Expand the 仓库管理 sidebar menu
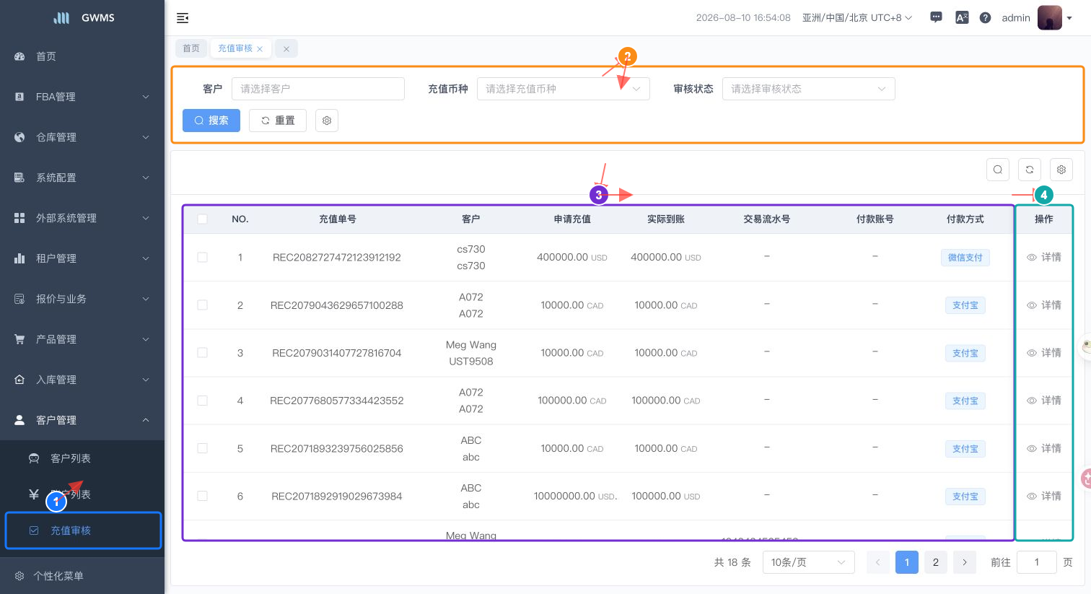 click(82, 137)
